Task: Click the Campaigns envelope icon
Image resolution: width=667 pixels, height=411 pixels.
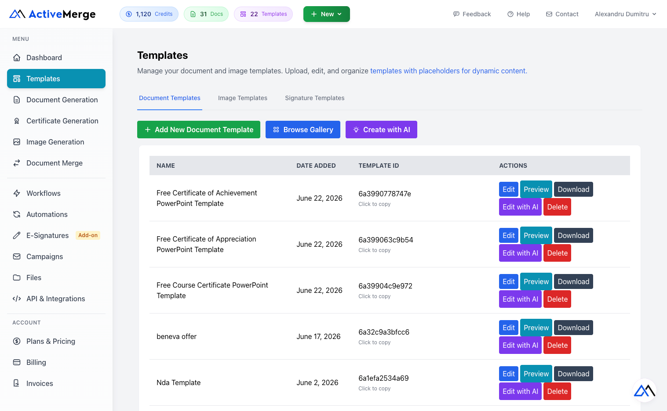Action: pos(17,256)
